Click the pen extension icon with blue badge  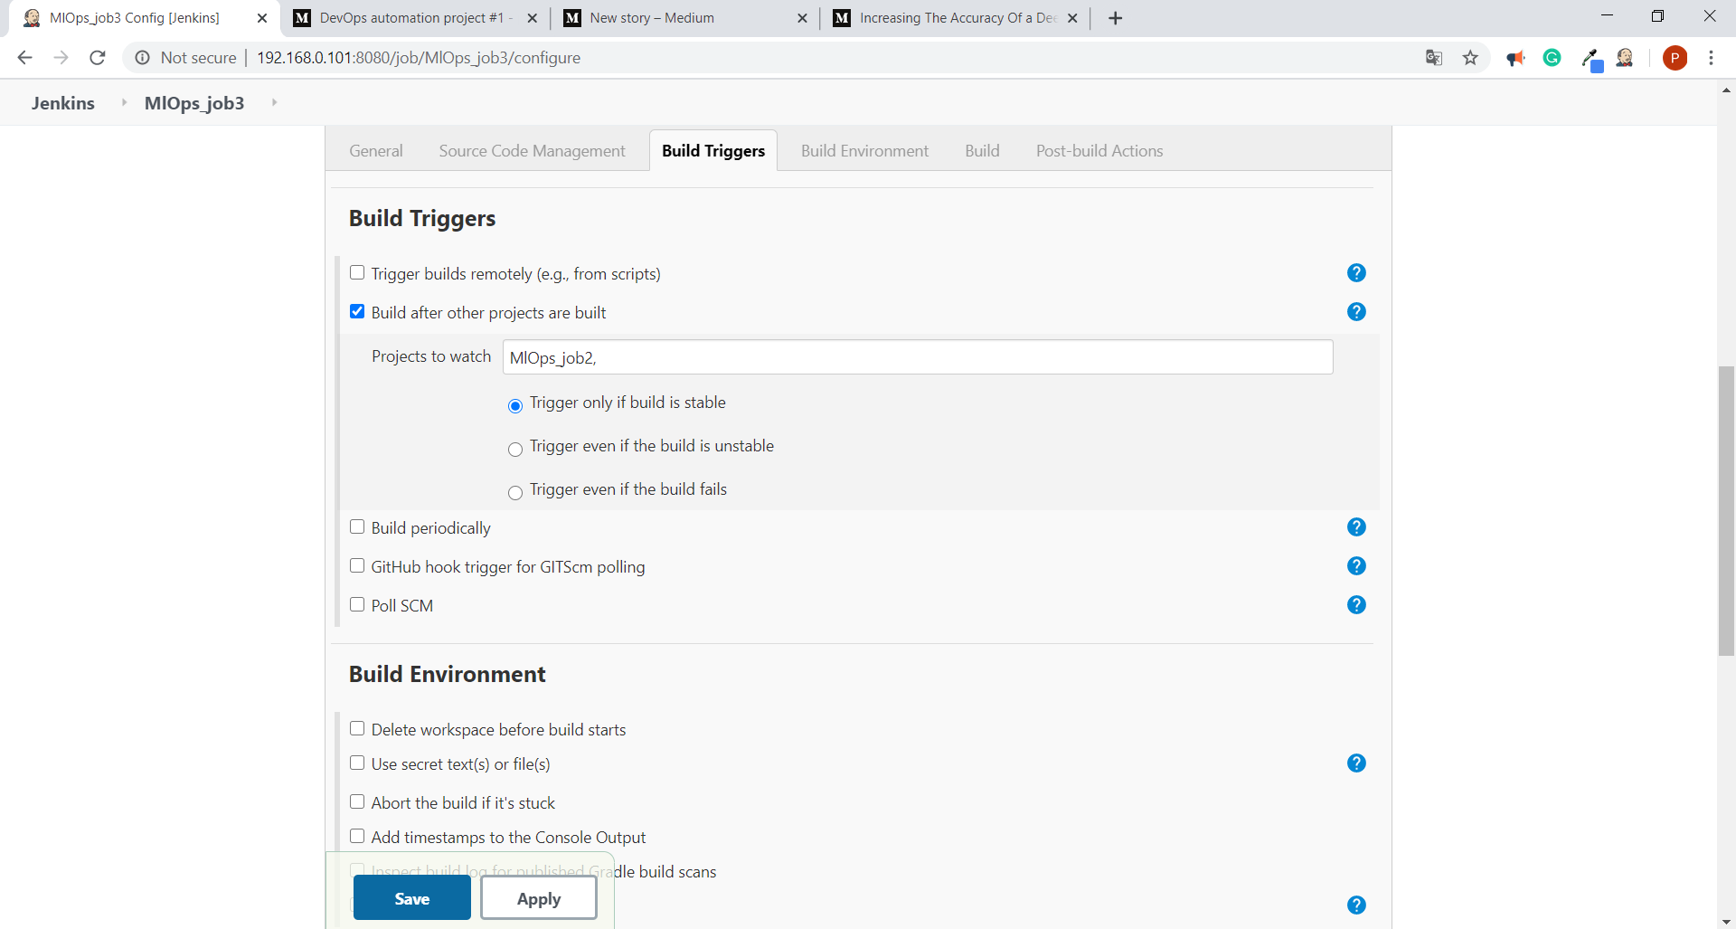[x=1592, y=59]
